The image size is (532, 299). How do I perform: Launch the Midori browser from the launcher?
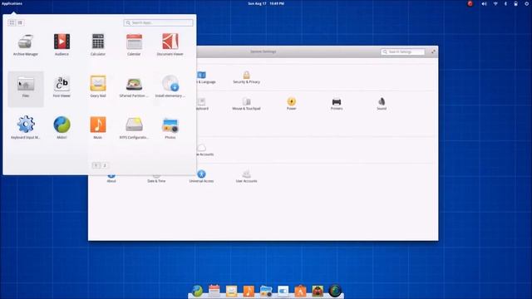62,128
